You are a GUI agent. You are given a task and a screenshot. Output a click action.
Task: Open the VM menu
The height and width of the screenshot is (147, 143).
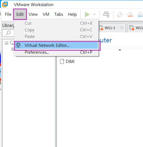46,14
